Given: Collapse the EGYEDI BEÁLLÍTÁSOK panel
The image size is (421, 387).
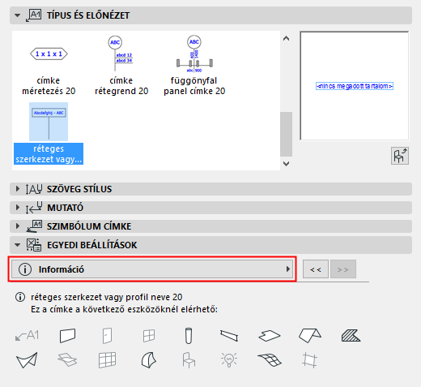Looking at the screenshot, I should (18, 245).
